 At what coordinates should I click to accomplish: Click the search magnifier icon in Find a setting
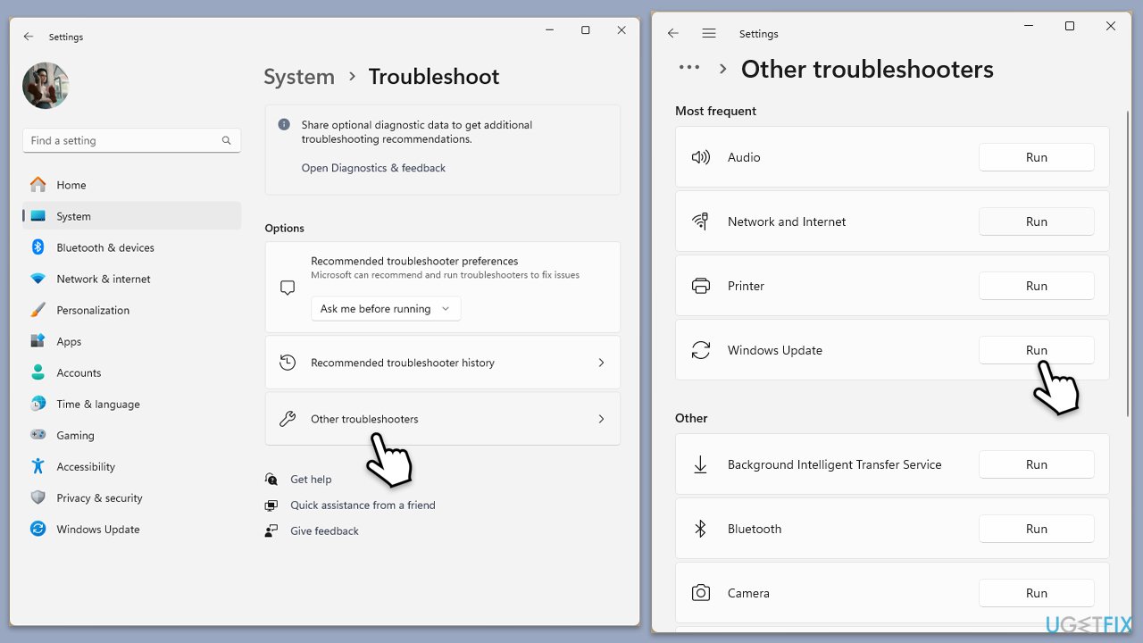pyautogui.click(x=227, y=140)
